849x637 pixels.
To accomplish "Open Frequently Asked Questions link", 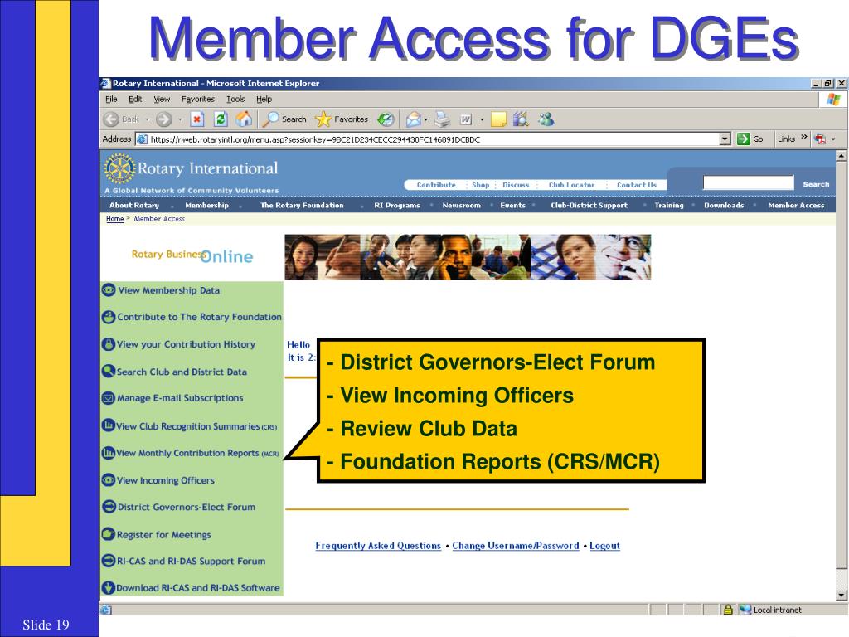I will coord(378,546).
